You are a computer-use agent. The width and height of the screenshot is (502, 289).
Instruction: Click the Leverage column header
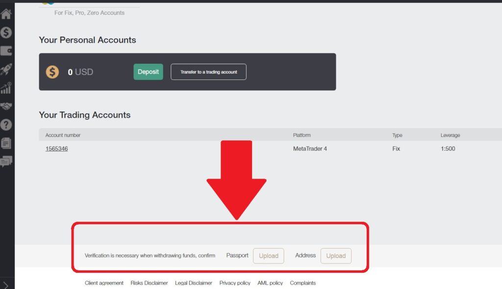click(450, 135)
